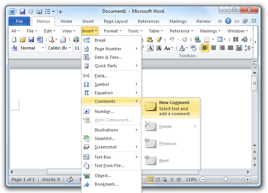Click the Word Help question mark icon
Screen dimensions: 268x193
pyautogui.click(x=228, y=21)
